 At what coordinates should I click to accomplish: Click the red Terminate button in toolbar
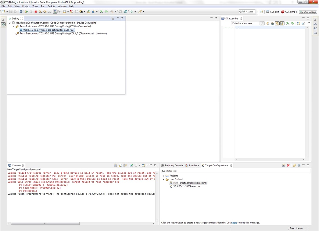(36, 12)
